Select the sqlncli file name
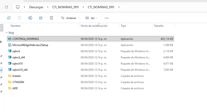207x112 pixels. (x=16, y=51)
